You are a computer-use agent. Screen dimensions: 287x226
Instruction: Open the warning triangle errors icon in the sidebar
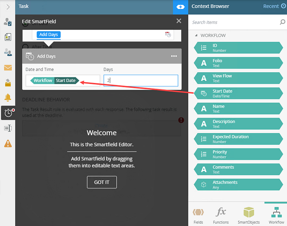pyautogui.click(x=8, y=143)
